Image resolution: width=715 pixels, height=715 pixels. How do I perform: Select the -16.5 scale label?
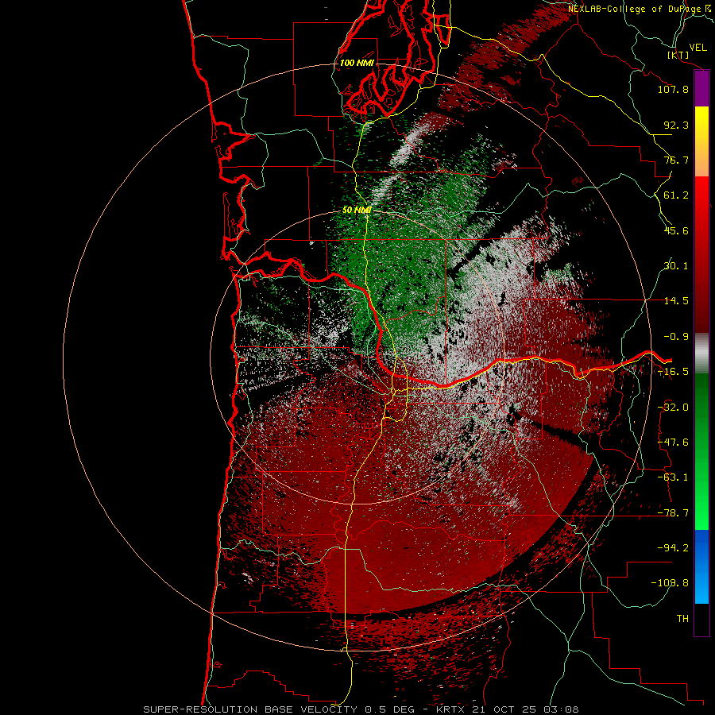(x=673, y=372)
